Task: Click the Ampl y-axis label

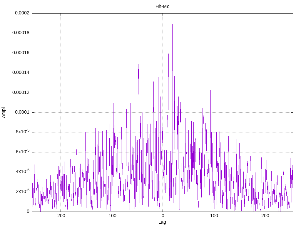Action: point(4,112)
